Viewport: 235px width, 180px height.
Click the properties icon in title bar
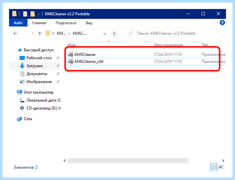[x=25, y=14]
